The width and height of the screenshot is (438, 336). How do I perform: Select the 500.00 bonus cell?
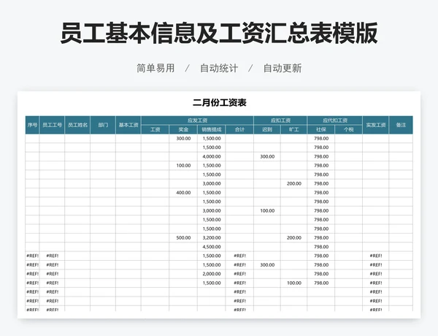[x=183, y=237]
